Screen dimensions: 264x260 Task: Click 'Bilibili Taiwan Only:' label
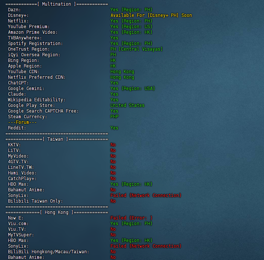pyautogui.click(x=35, y=201)
